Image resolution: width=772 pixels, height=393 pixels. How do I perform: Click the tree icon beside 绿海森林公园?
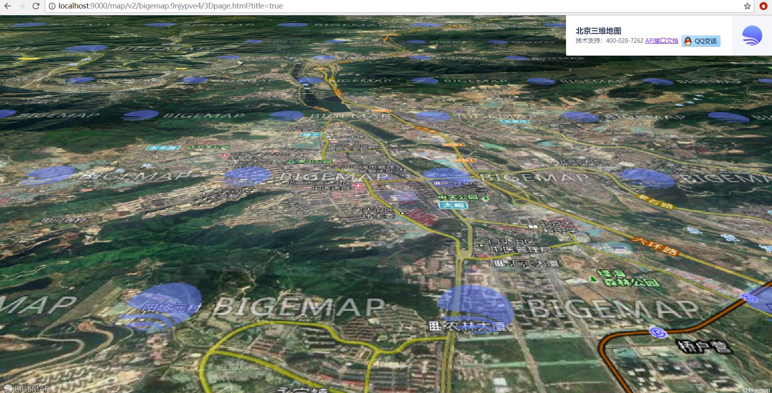coord(593,279)
